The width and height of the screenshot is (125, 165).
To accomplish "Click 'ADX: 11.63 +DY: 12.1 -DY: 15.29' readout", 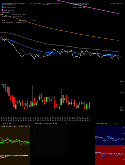I will 15,126.
